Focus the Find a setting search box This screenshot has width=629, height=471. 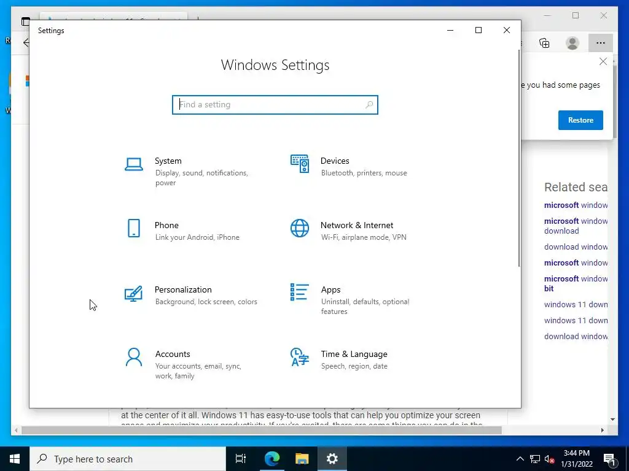point(275,104)
